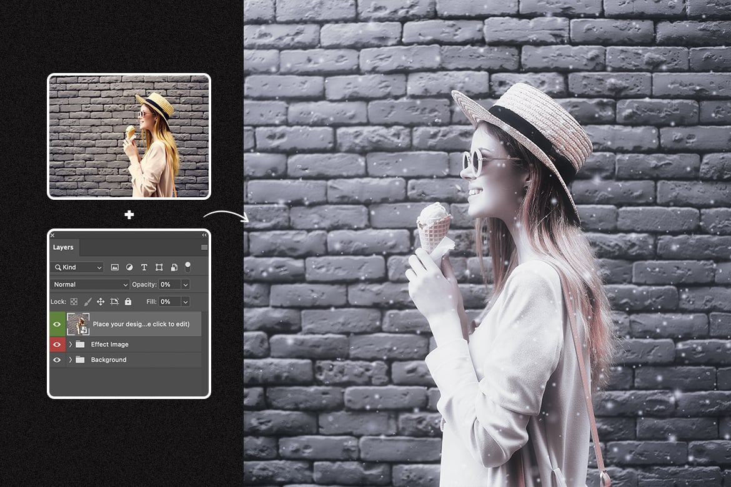Filter layers by type layer icon
The width and height of the screenshot is (731, 487).
point(144,267)
